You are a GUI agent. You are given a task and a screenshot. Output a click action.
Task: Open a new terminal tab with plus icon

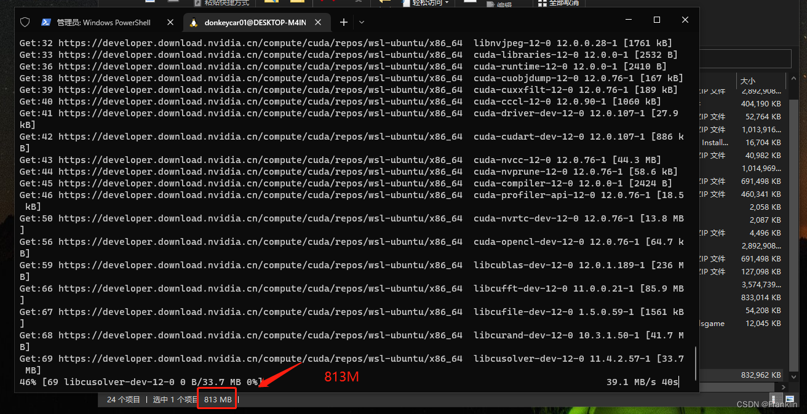coord(343,22)
